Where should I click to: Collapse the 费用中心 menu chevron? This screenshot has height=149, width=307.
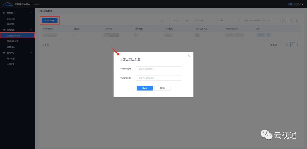[31, 53]
